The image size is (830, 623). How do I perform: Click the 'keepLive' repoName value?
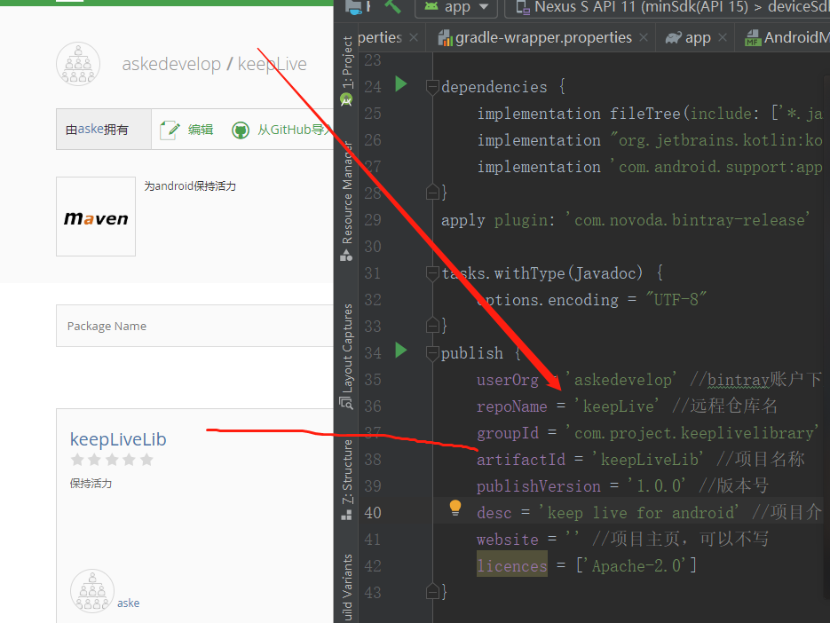(616, 406)
